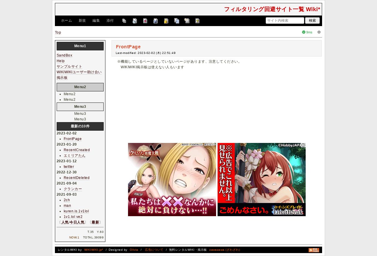Image resolution: width=377 pixels, height=256 pixels.
Task: Click the TOTAL.39099 counter text
Action: click(x=93, y=238)
